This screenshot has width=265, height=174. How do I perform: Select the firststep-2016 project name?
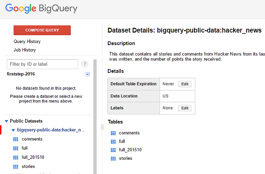21,74
